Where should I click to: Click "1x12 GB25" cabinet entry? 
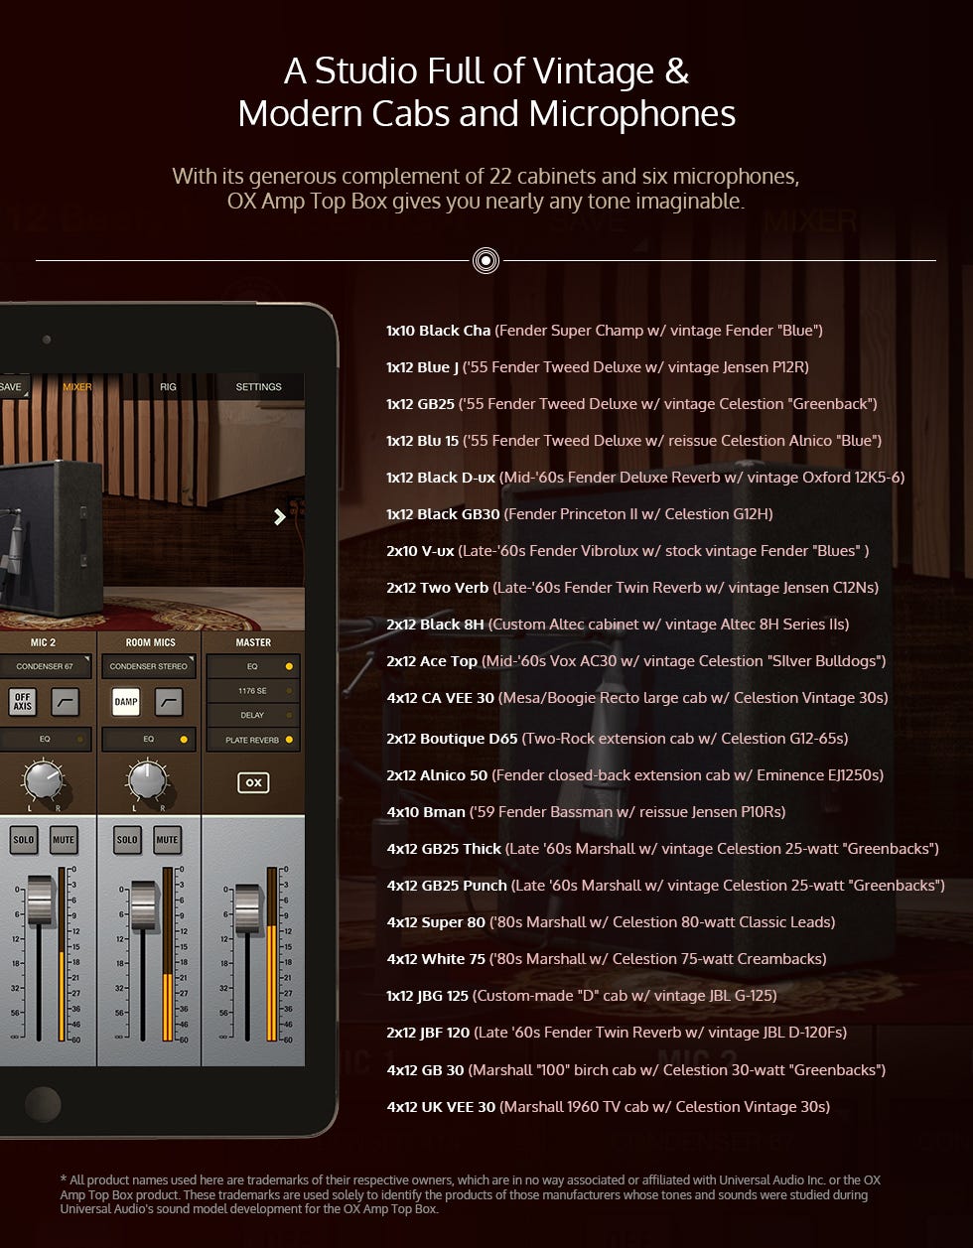[631, 404]
